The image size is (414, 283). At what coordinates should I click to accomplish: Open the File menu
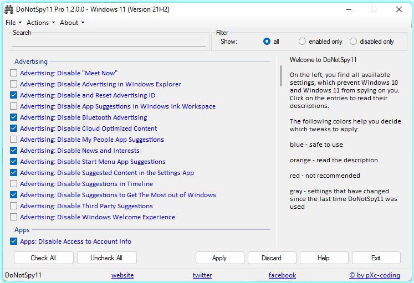click(13, 23)
